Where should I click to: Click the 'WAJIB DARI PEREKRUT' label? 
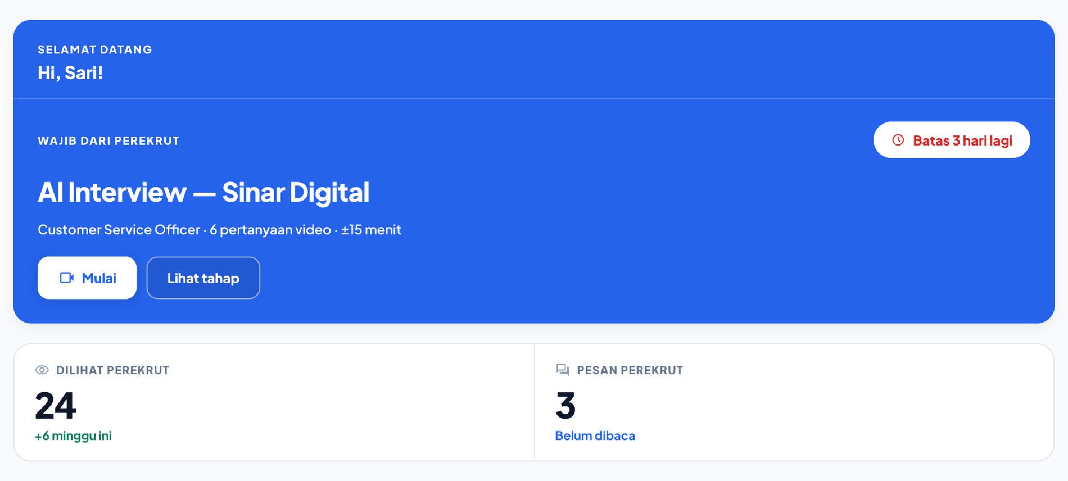click(108, 141)
